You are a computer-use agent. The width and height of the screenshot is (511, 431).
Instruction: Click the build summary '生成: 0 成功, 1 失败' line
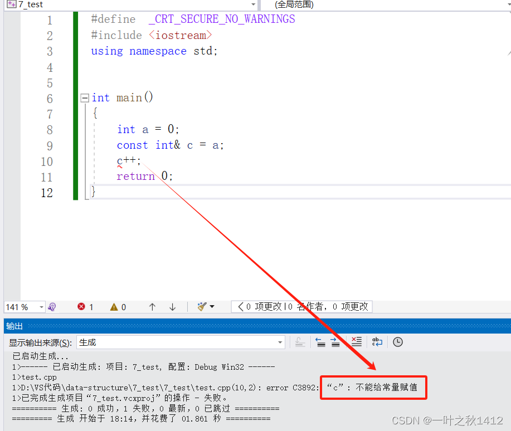pos(145,409)
